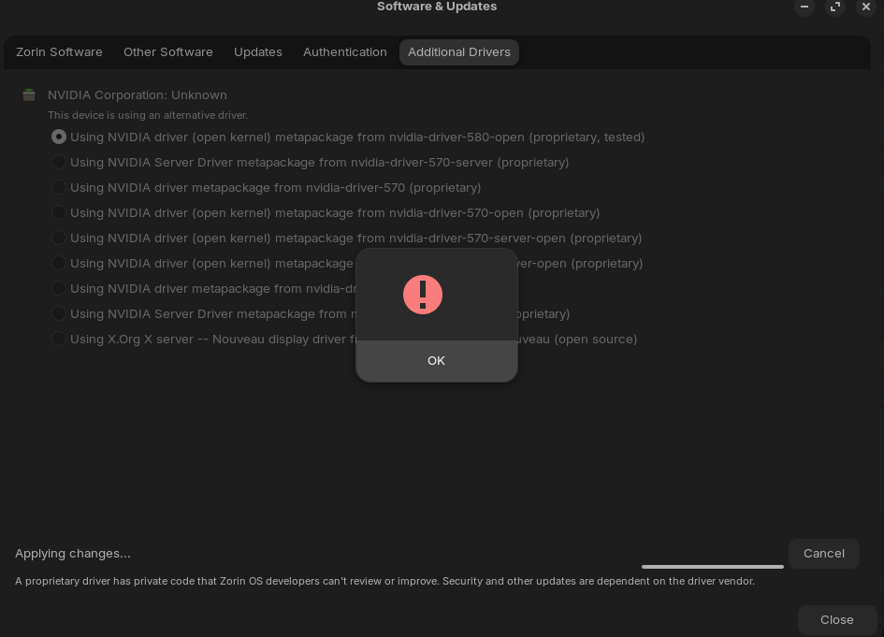Select nvidia-driver-580-open radio option
The width and height of the screenshot is (884, 637).
pyautogui.click(x=59, y=137)
